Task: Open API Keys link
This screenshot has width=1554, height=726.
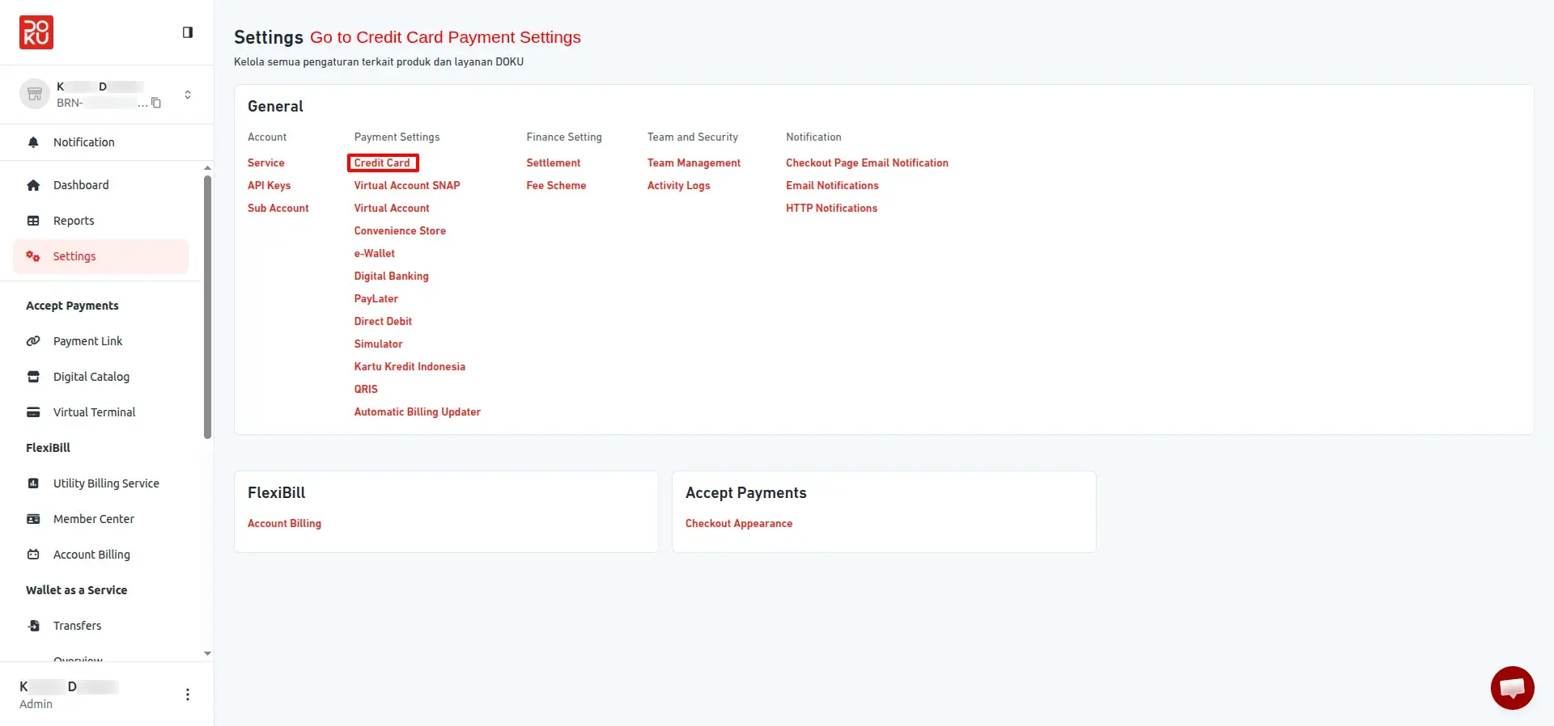Action: (269, 185)
